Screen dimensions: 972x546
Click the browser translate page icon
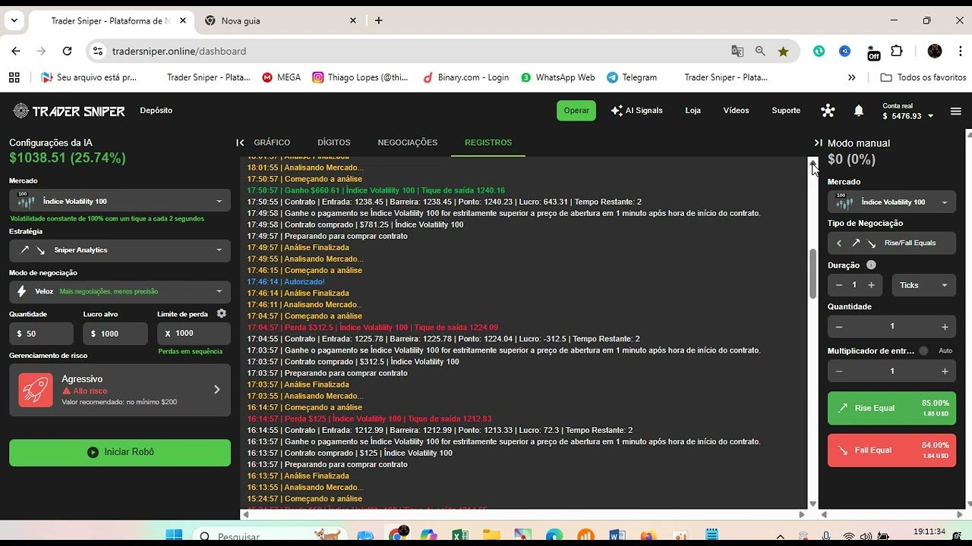pyautogui.click(x=737, y=51)
